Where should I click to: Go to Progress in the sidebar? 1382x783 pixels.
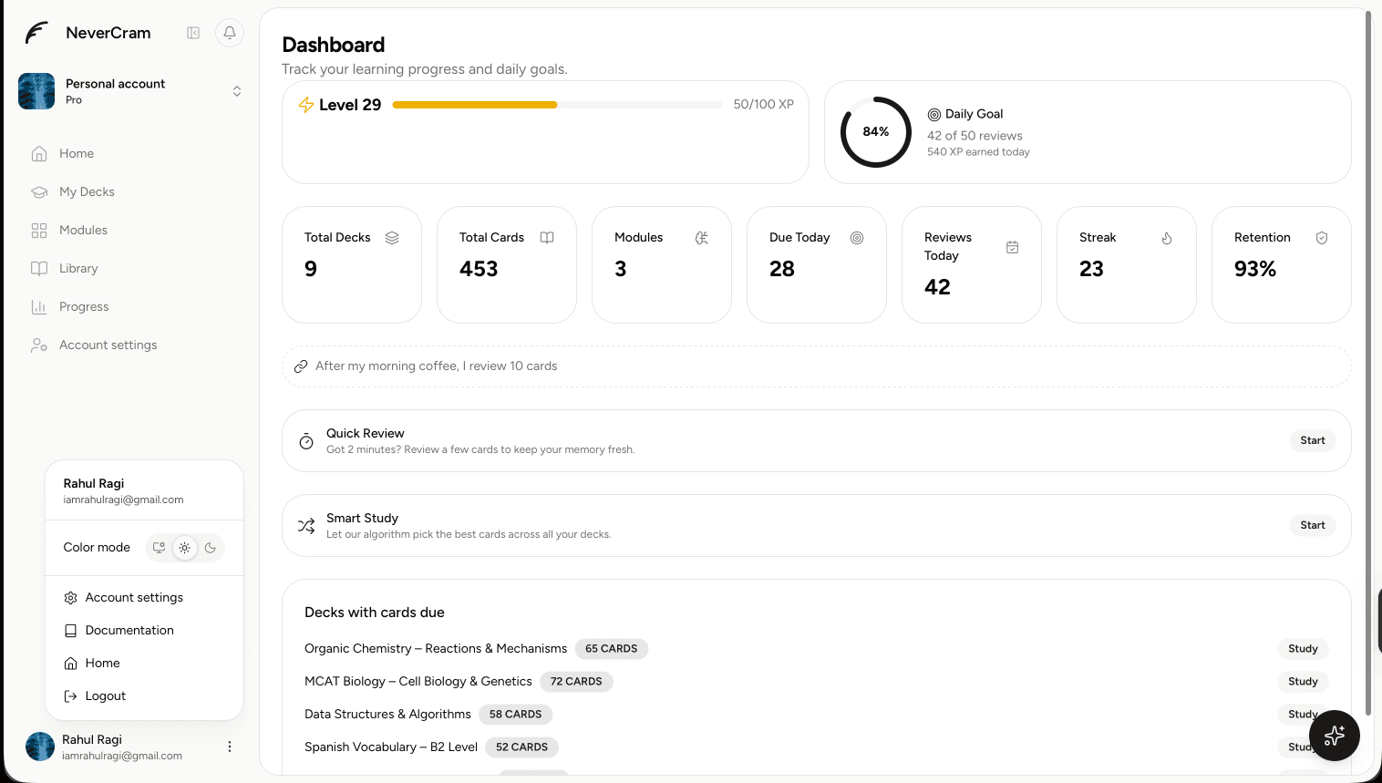[84, 306]
